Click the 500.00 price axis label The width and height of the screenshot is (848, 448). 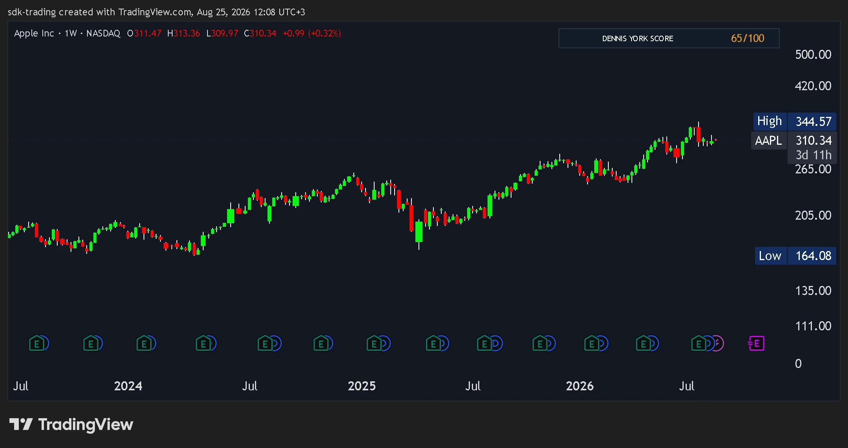(813, 54)
